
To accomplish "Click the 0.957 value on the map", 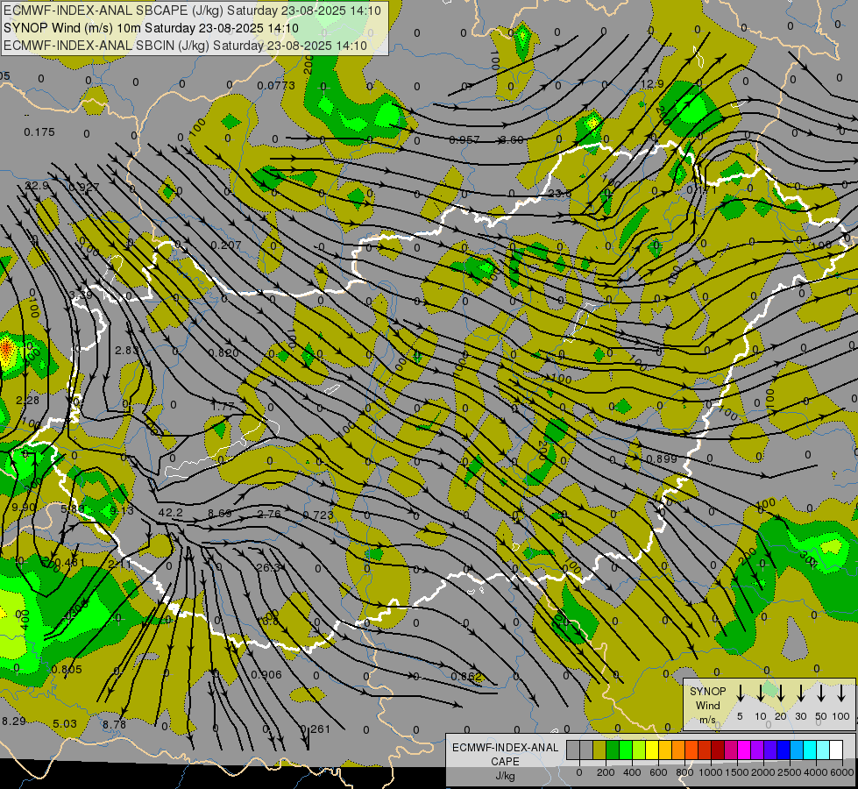I will [464, 140].
